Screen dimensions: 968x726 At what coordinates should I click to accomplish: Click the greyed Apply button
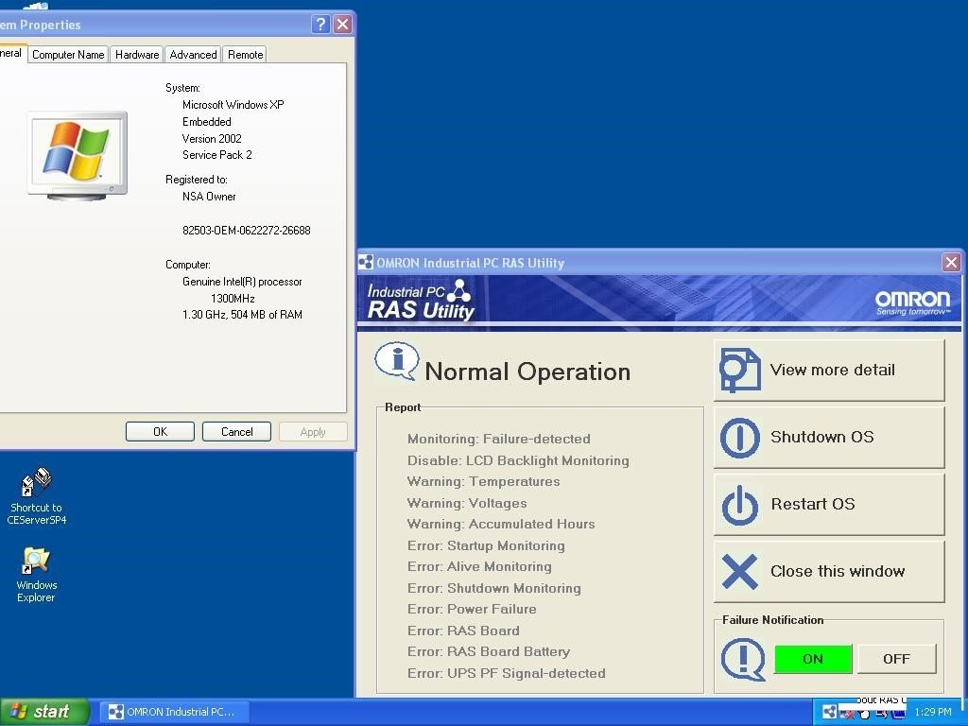point(313,431)
